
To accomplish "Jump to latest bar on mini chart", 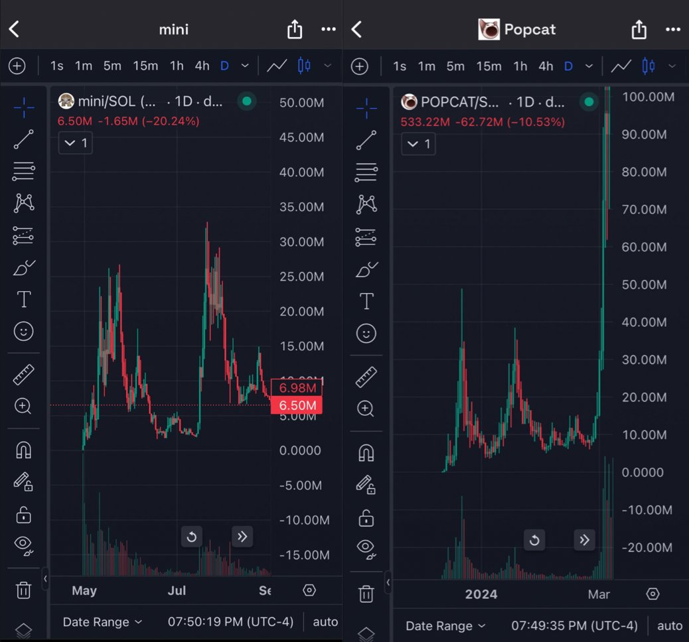I will pos(242,537).
